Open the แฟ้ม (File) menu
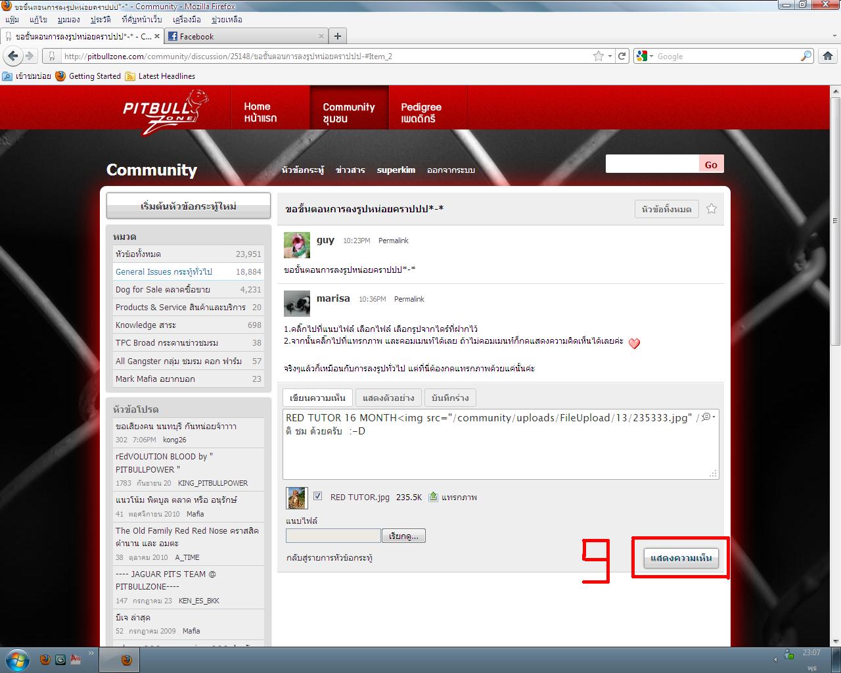This screenshot has height=673, width=841. coord(11,20)
